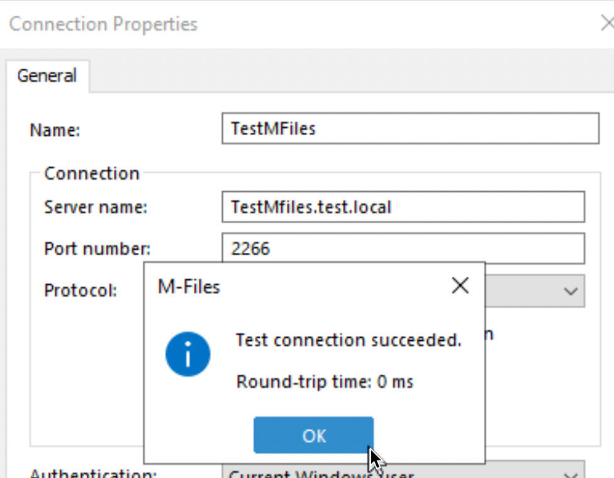Edit the Name field containing TestMFiles

click(x=410, y=128)
